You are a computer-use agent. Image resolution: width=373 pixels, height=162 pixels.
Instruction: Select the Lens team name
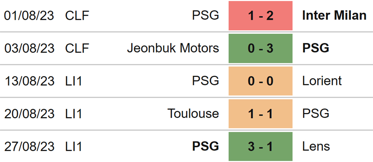(x=316, y=146)
